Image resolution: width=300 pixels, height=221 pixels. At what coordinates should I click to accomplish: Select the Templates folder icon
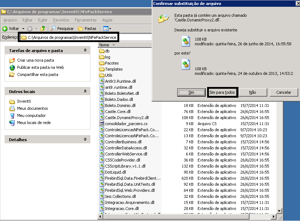click(x=102, y=69)
